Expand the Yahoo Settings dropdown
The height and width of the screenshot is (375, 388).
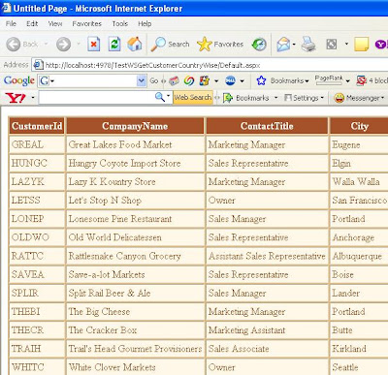322,98
